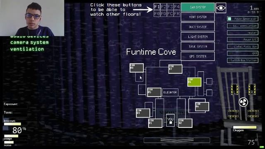Image resolution: width=265 pixels, height=149 pixels.
Task: Flip down the monitor toggle bar
Action: (177, 140)
